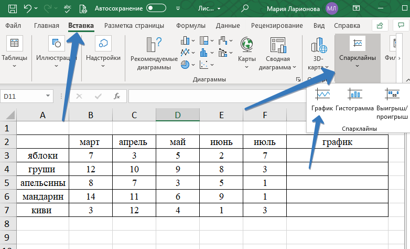Open the Разметка страницы tab
This screenshot has height=249, width=410.
pos(134,25)
